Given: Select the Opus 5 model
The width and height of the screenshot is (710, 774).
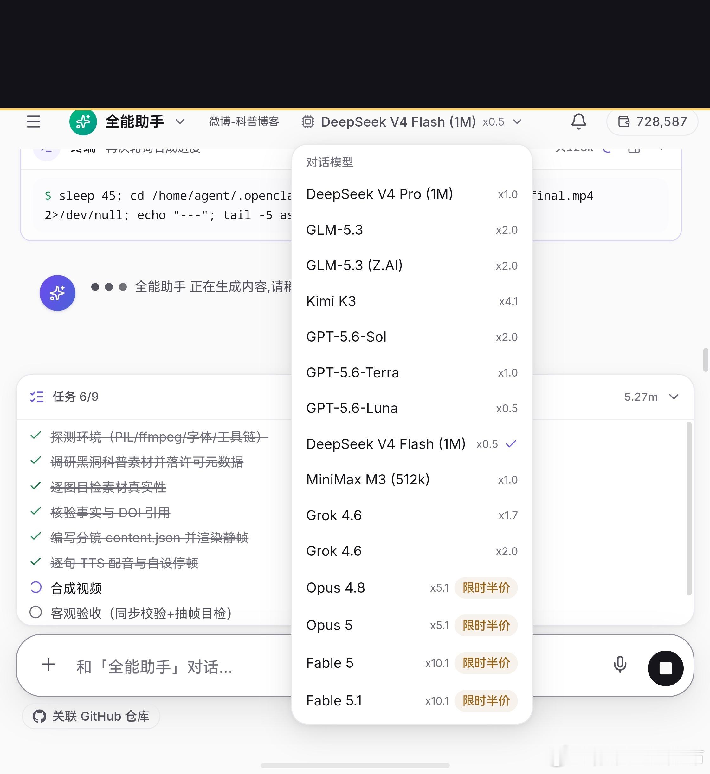Looking at the screenshot, I should (412, 625).
